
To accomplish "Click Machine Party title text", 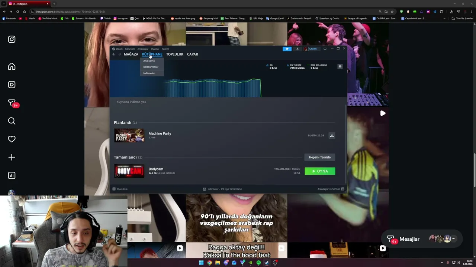I will point(160,133).
